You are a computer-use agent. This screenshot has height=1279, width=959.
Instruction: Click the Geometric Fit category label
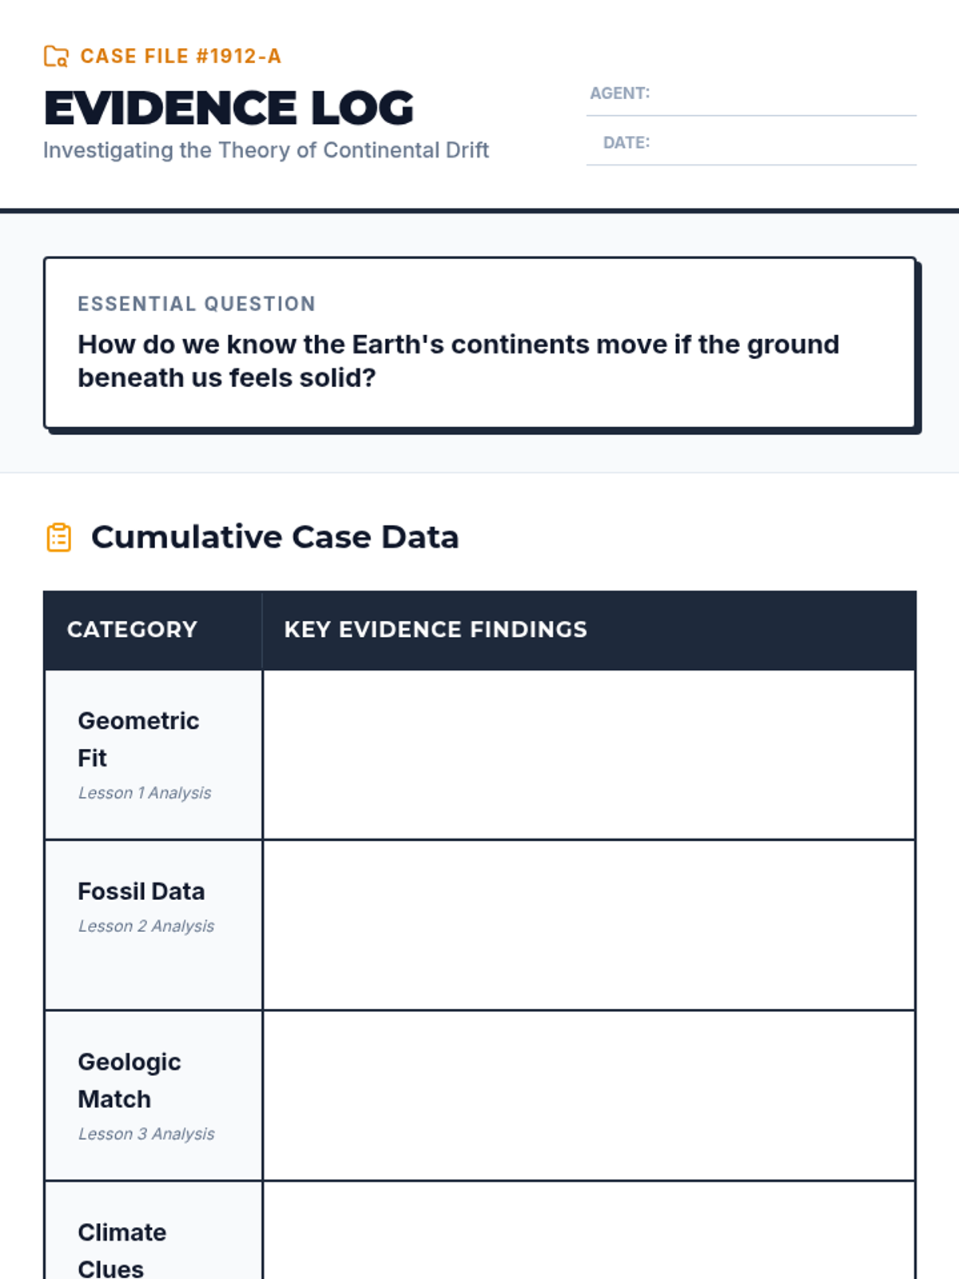[x=138, y=739]
